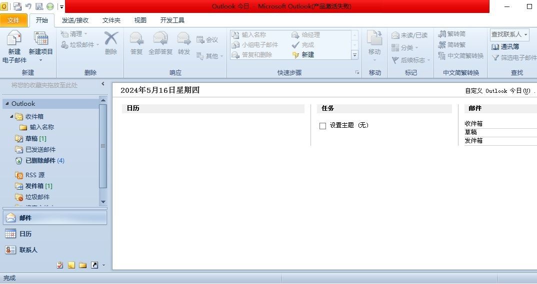Viewport: 537px width, 284px height.
Task: Click the Meeting (会议) icon
Action: click(x=200, y=39)
